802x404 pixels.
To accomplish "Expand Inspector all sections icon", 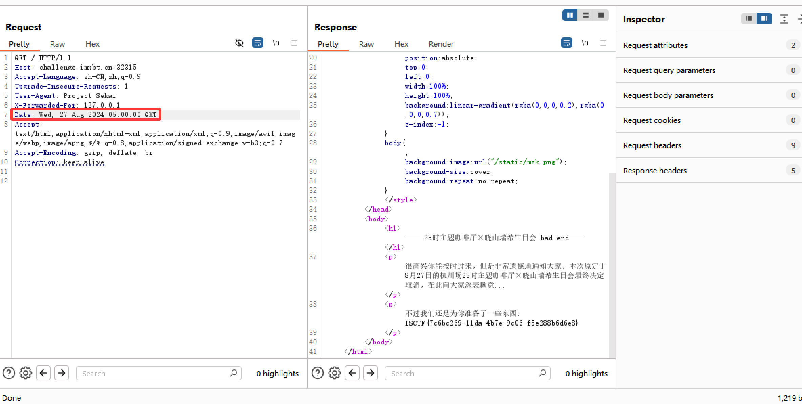I will 784,19.
